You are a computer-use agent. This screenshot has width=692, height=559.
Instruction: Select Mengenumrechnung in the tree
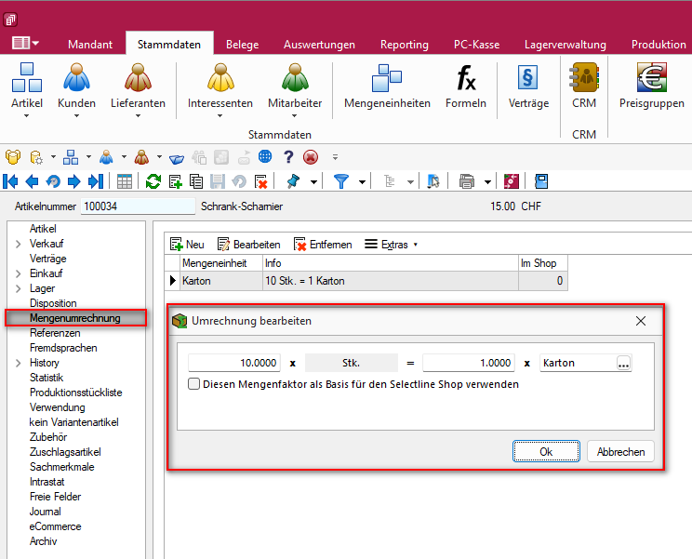(x=75, y=318)
